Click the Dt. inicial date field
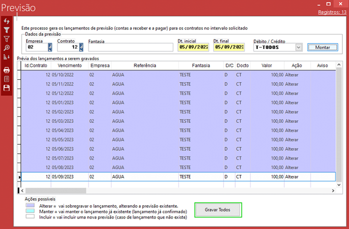The image size is (349, 229). coord(193,47)
